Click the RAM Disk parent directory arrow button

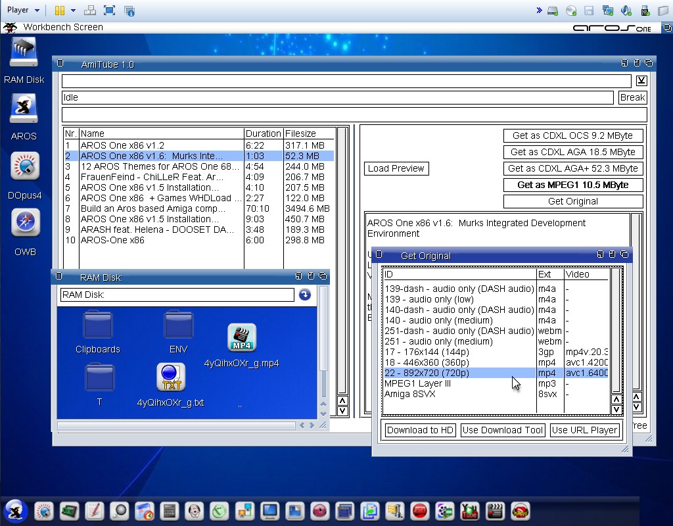point(304,295)
